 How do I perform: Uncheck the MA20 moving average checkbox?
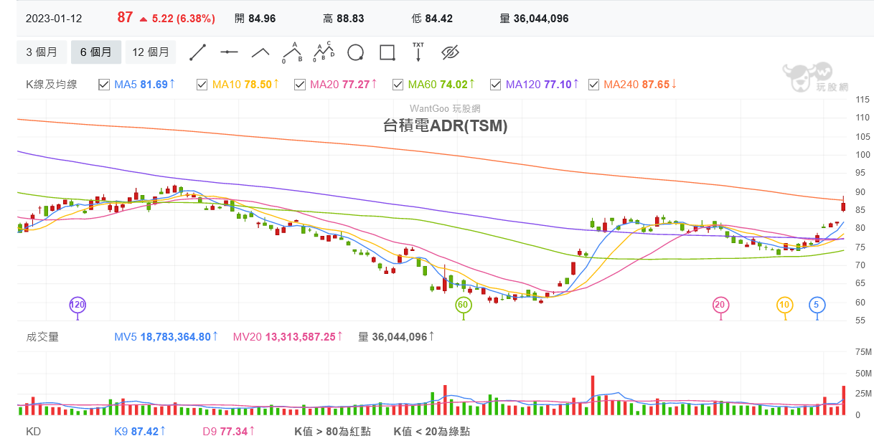point(299,85)
